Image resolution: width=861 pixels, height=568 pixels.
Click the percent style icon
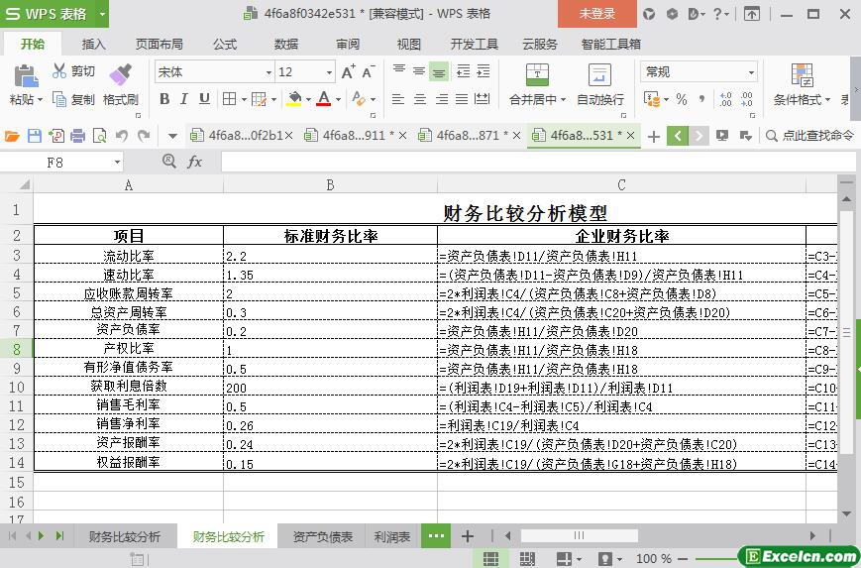[682, 99]
